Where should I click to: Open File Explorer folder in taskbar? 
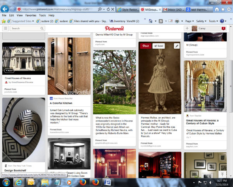(x=45, y=182)
